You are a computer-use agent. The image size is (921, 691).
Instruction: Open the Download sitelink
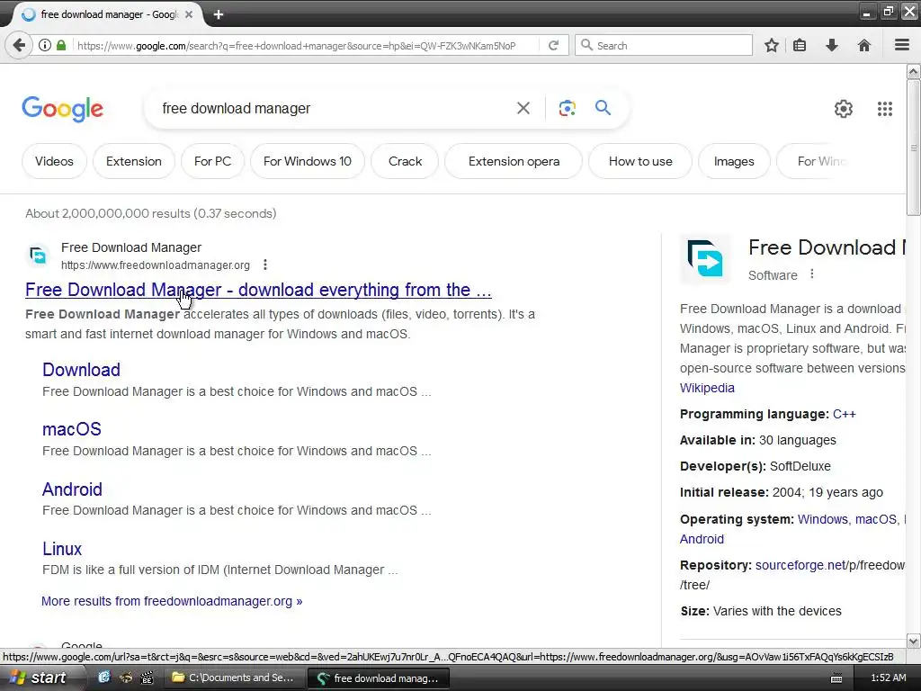tap(81, 370)
